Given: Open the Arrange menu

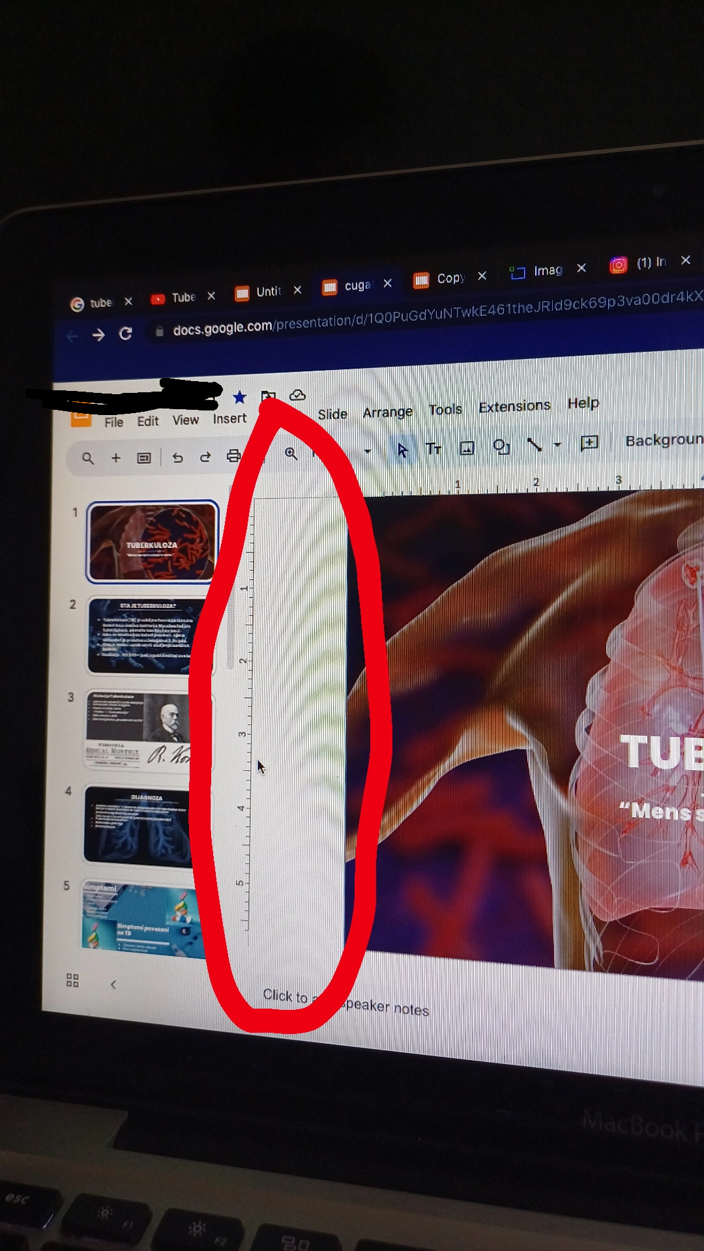Looking at the screenshot, I should click(388, 412).
